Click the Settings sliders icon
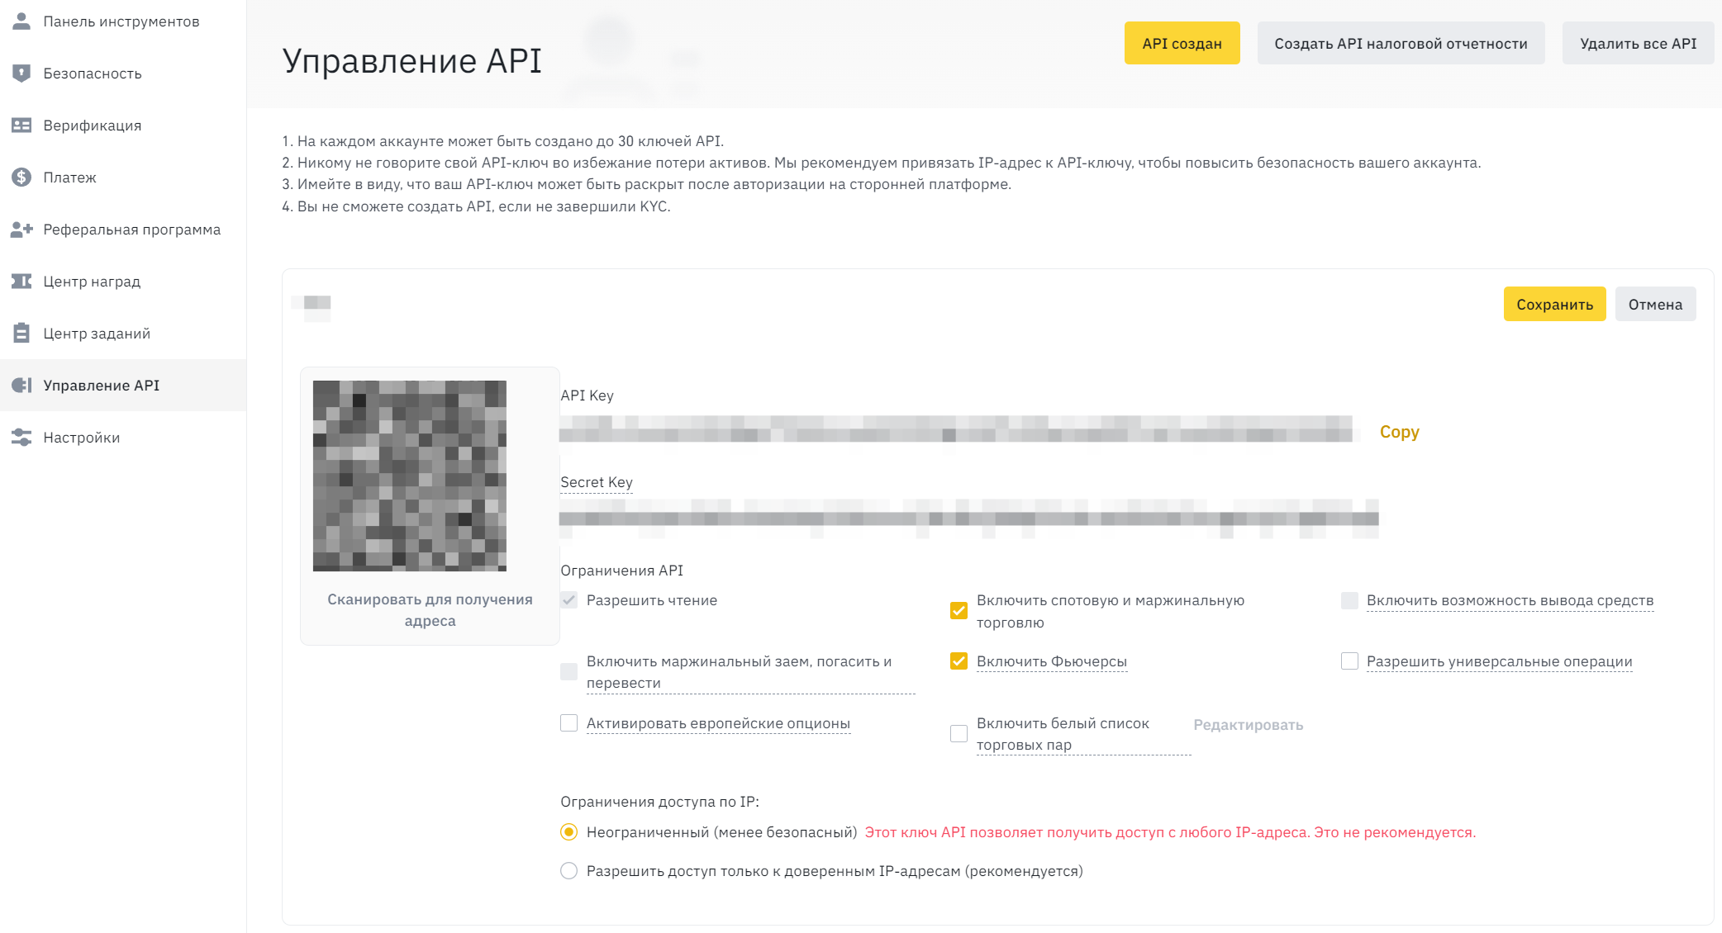The height and width of the screenshot is (933, 1722). pos(21,437)
